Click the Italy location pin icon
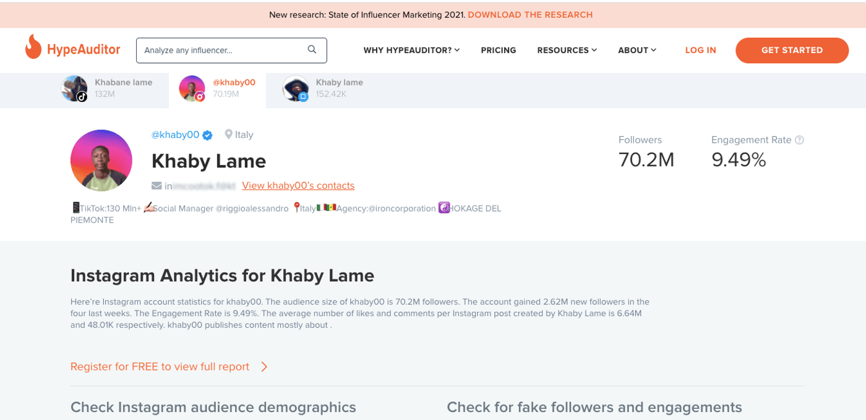 pyautogui.click(x=228, y=134)
